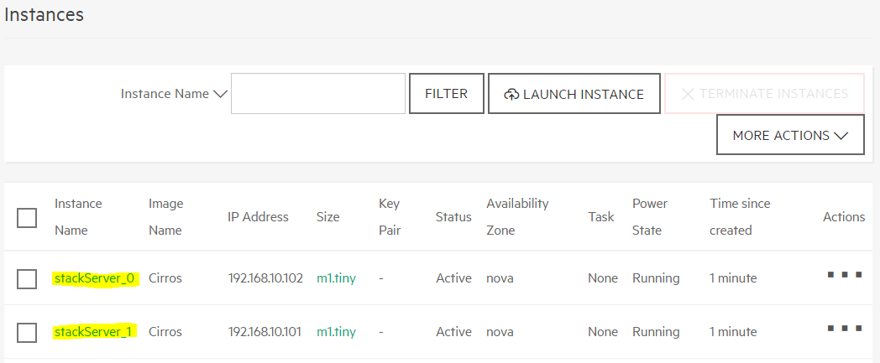This screenshot has width=880, height=363.
Task: Click the IP Address column header
Action: 258,217
